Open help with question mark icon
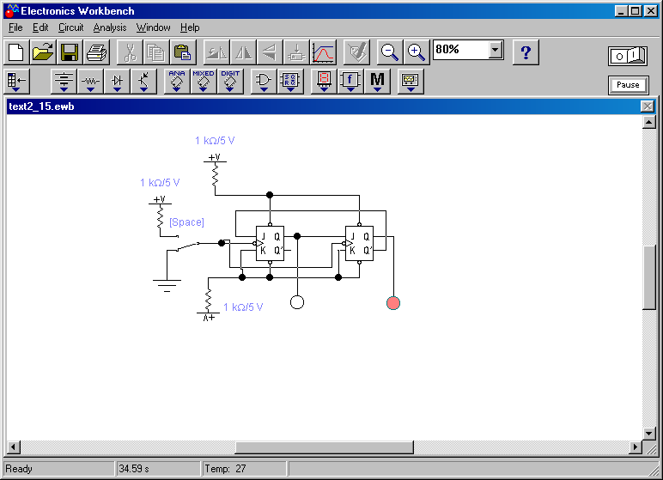 point(526,52)
